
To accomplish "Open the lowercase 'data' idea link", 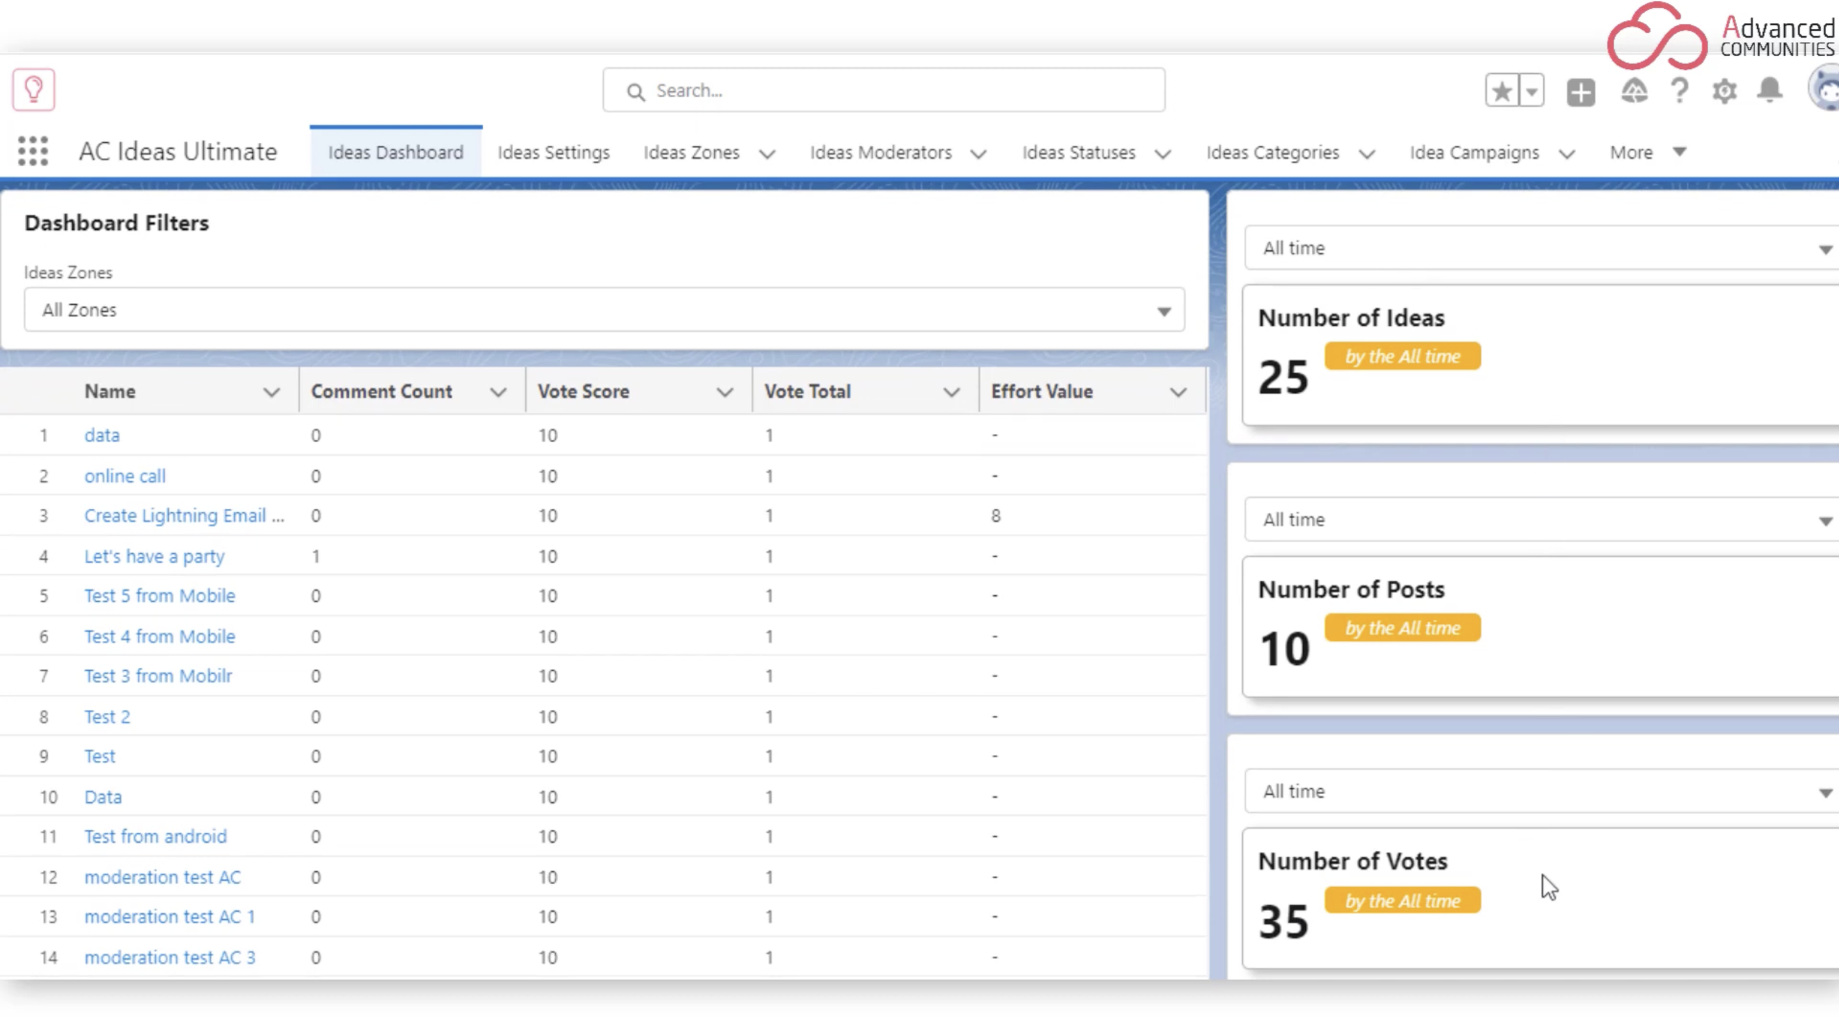I will point(102,435).
